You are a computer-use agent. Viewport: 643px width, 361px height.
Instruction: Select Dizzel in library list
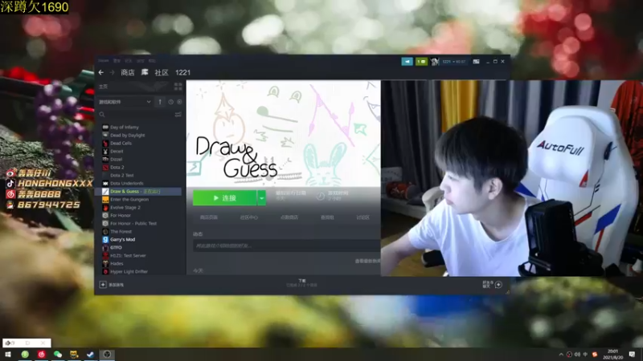tap(116, 159)
